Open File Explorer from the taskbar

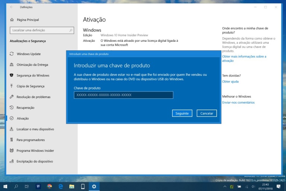pos(71,187)
